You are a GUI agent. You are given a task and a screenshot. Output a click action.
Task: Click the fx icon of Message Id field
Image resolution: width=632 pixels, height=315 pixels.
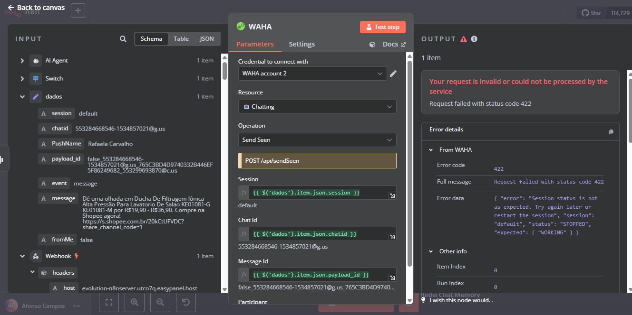(244, 275)
